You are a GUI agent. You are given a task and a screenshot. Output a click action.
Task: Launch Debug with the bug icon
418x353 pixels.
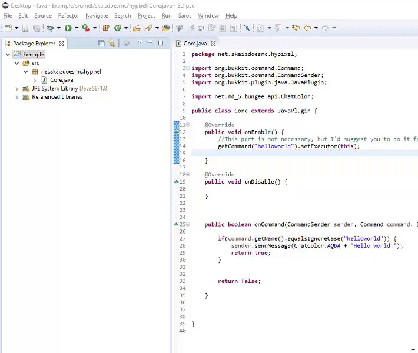coord(51,28)
